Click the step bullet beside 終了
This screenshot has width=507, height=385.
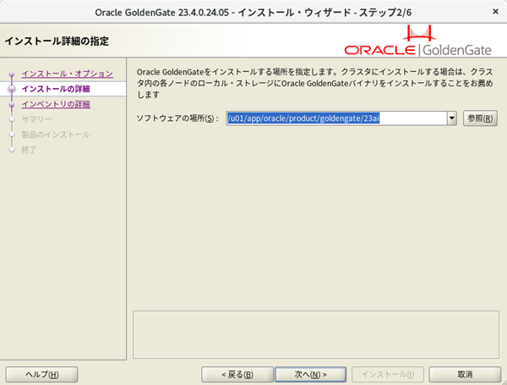(12, 150)
